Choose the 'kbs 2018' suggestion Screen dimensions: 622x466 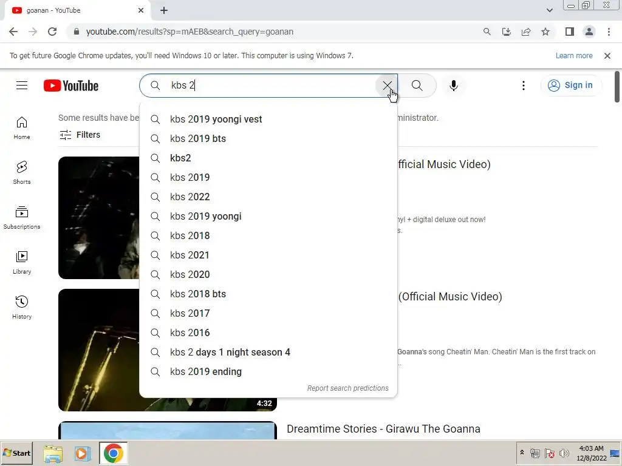pos(268,236)
